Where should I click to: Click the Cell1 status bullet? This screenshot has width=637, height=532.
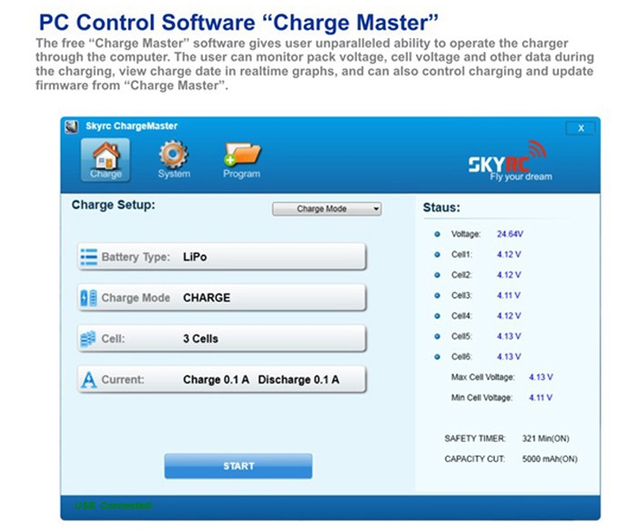[437, 255]
